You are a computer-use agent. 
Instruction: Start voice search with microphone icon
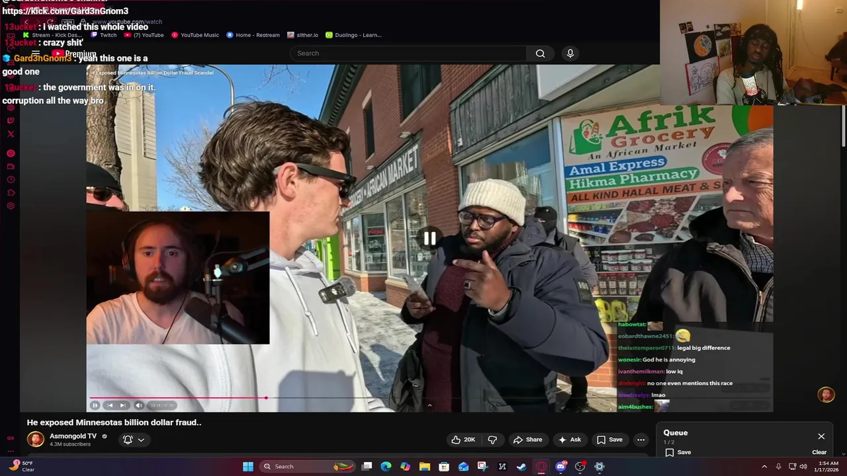tap(570, 54)
